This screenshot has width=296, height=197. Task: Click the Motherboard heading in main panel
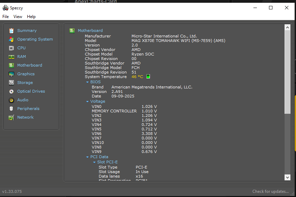[x=90, y=31]
